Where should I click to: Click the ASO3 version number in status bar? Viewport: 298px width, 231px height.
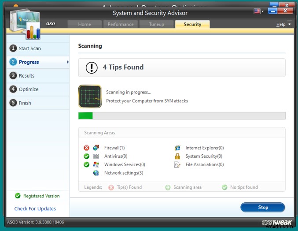click(x=36, y=222)
